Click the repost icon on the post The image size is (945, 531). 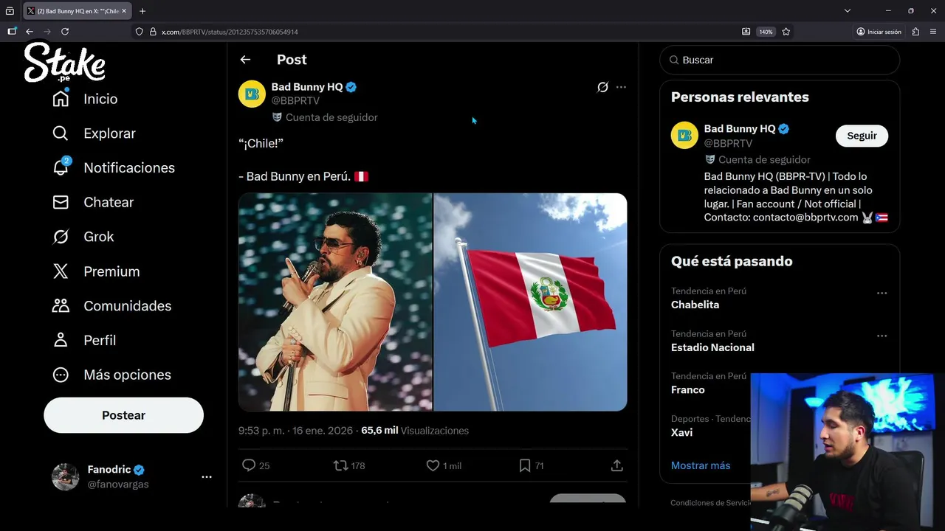(340, 465)
